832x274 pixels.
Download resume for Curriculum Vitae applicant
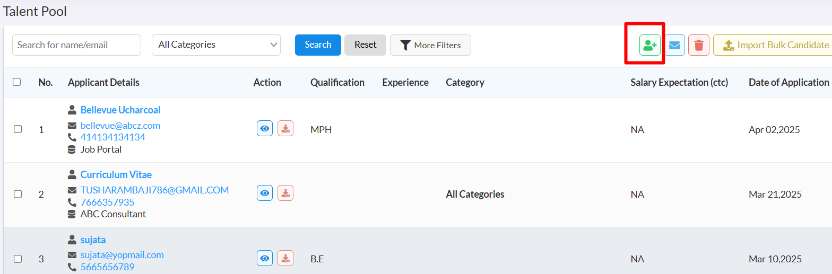pos(285,193)
